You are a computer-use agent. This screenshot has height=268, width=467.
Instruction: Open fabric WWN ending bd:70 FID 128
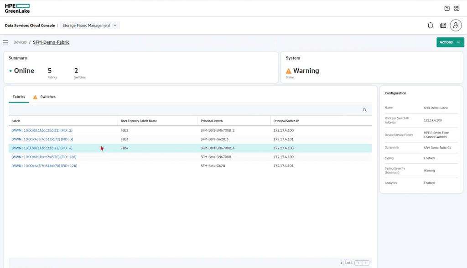[x=44, y=166]
